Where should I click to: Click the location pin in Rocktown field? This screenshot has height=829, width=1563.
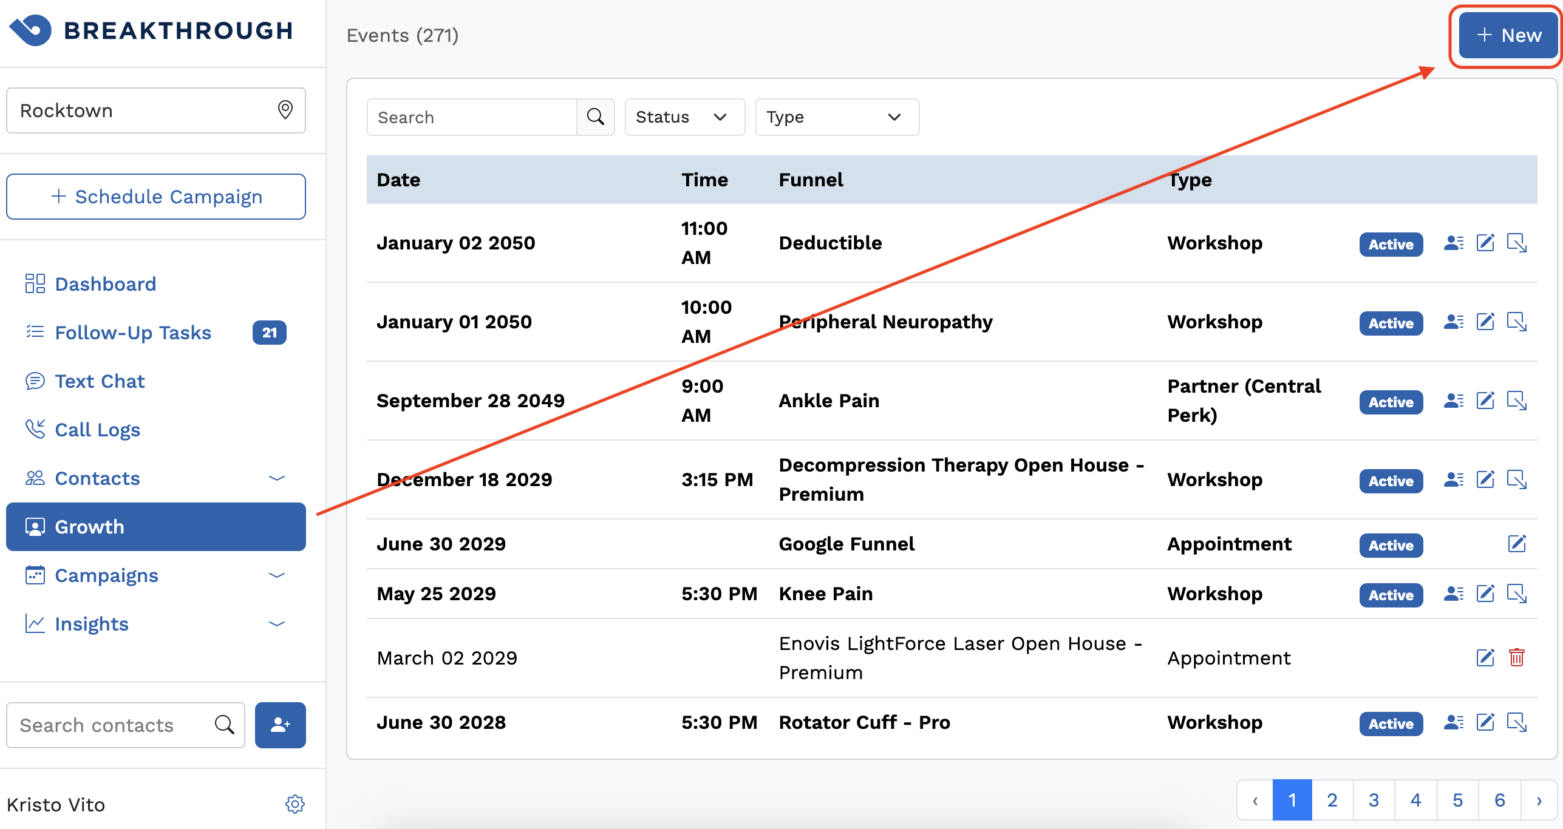tap(285, 110)
